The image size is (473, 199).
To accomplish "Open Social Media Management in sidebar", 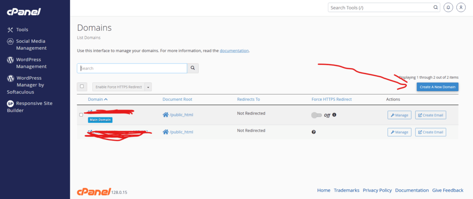I will tap(30, 44).
